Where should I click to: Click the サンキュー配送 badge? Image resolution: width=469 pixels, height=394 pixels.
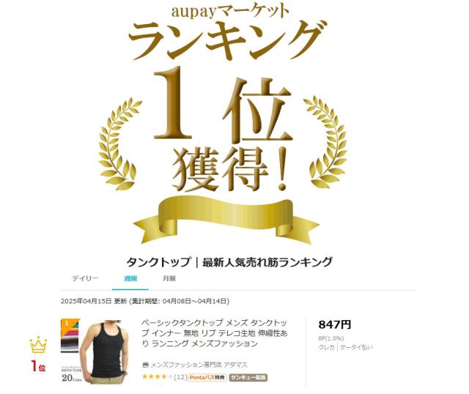[248, 378]
